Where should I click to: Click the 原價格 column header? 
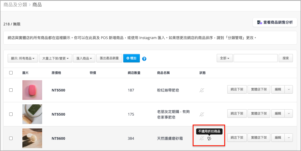pyautogui.click(x=56, y=73)
